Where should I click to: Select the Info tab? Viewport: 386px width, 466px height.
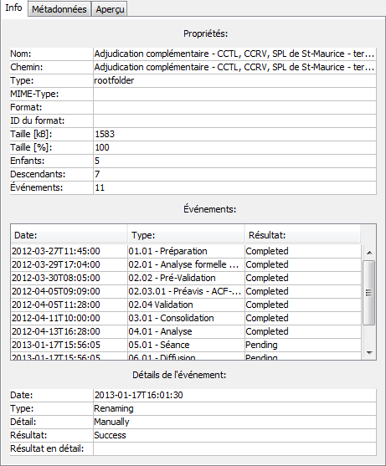click(13, 8)
